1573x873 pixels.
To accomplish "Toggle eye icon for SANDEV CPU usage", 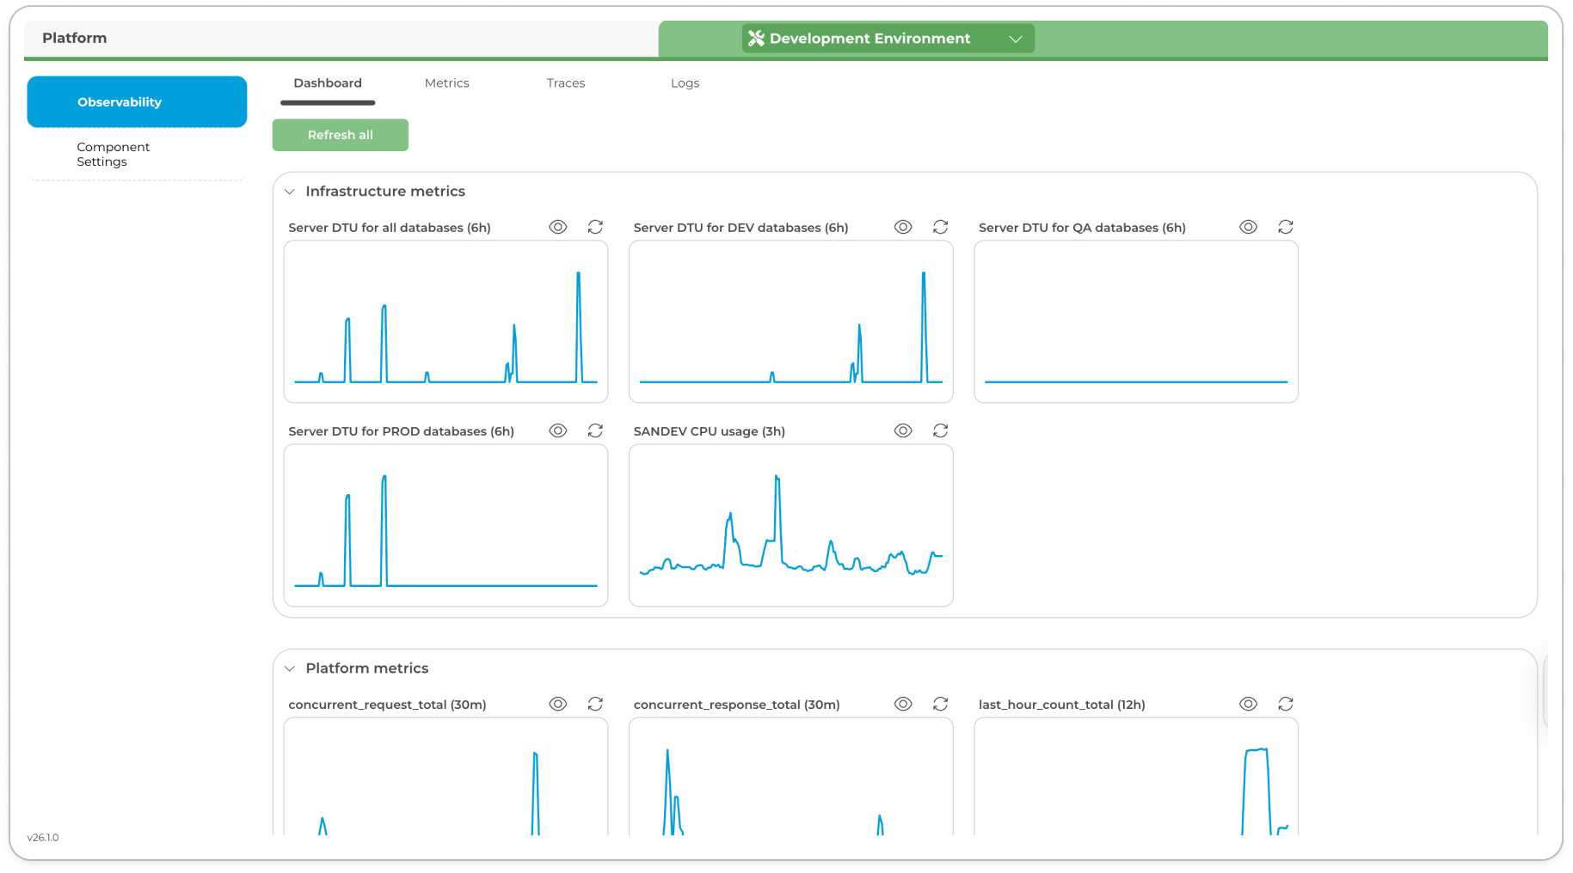I will [x=903, y=430].
